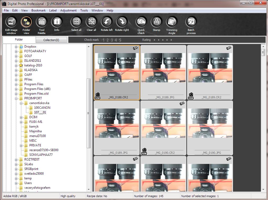Select the Program Files (x86) folder
This screenshot has width=268, height=200.
[37, 89]
